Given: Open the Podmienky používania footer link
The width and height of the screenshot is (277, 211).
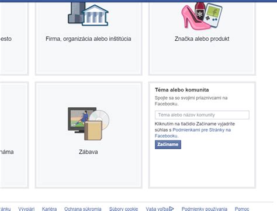Looking at the screenshot, I should point(205,209).
